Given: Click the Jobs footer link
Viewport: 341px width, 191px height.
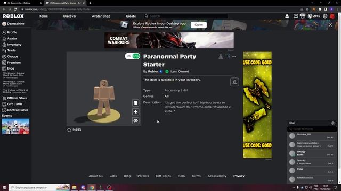Looking at the screenshot, I should [113, 176].
